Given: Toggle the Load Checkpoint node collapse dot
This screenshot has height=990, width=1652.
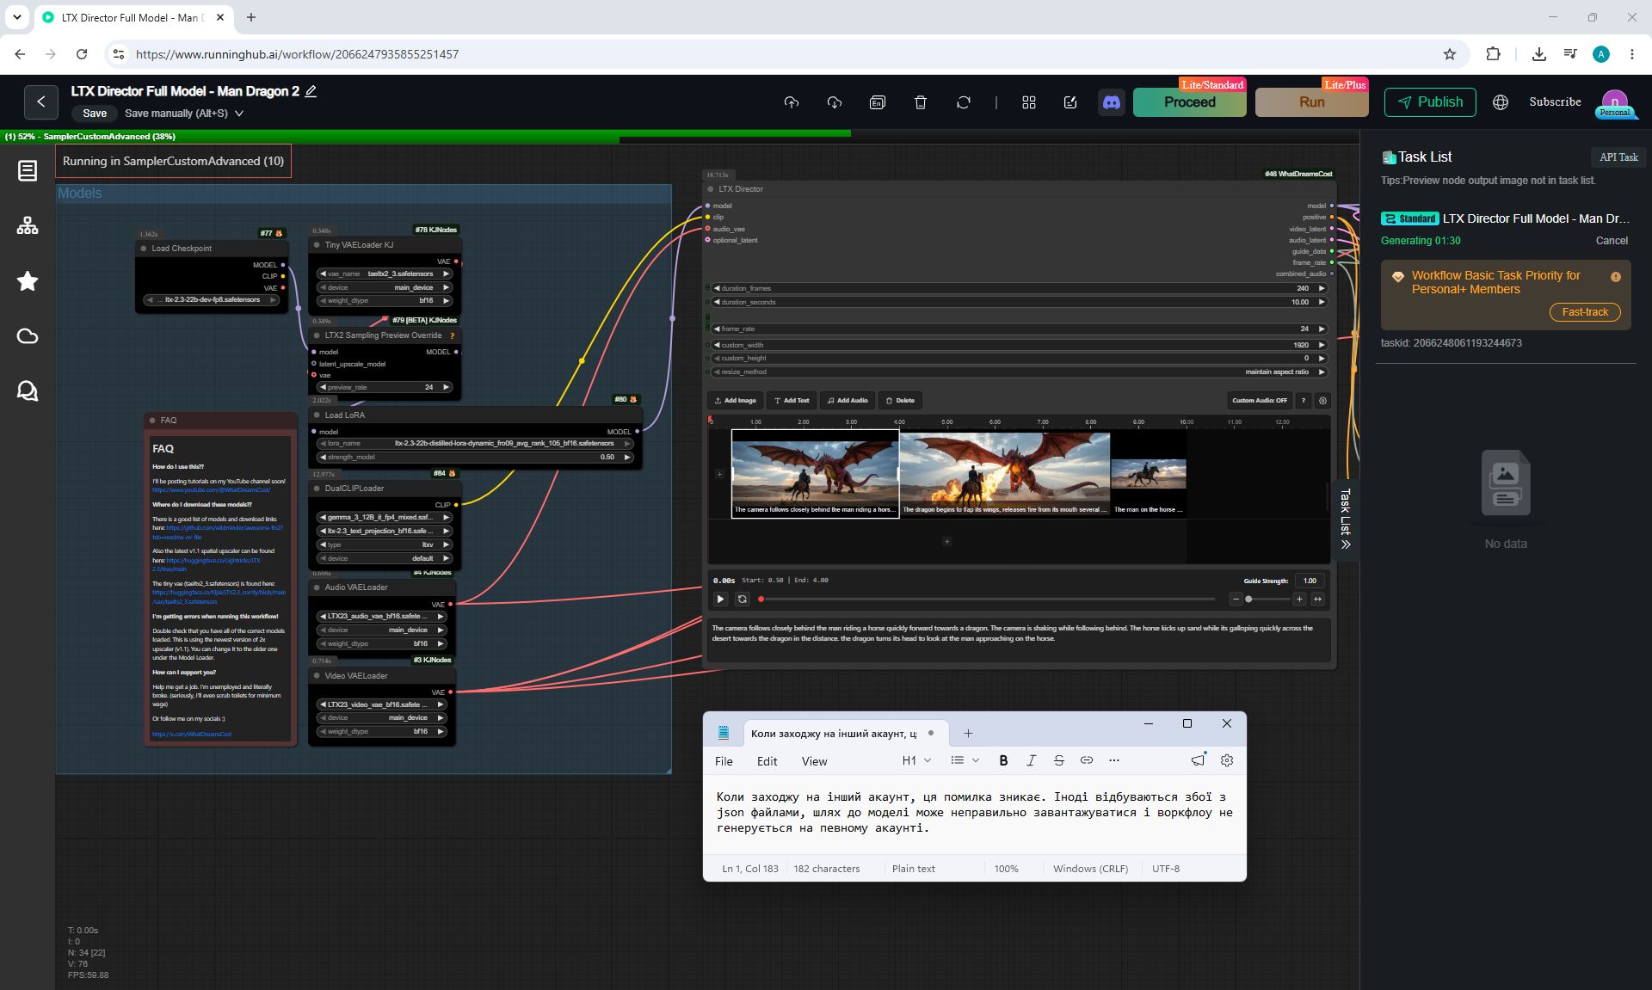Looking at the screenshot, I should [x=144, y=249].
